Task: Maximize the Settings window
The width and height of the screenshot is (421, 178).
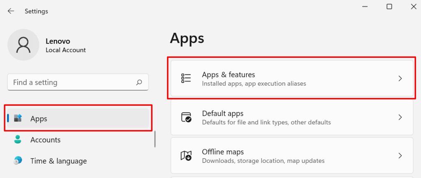Action: coord(389,7)
